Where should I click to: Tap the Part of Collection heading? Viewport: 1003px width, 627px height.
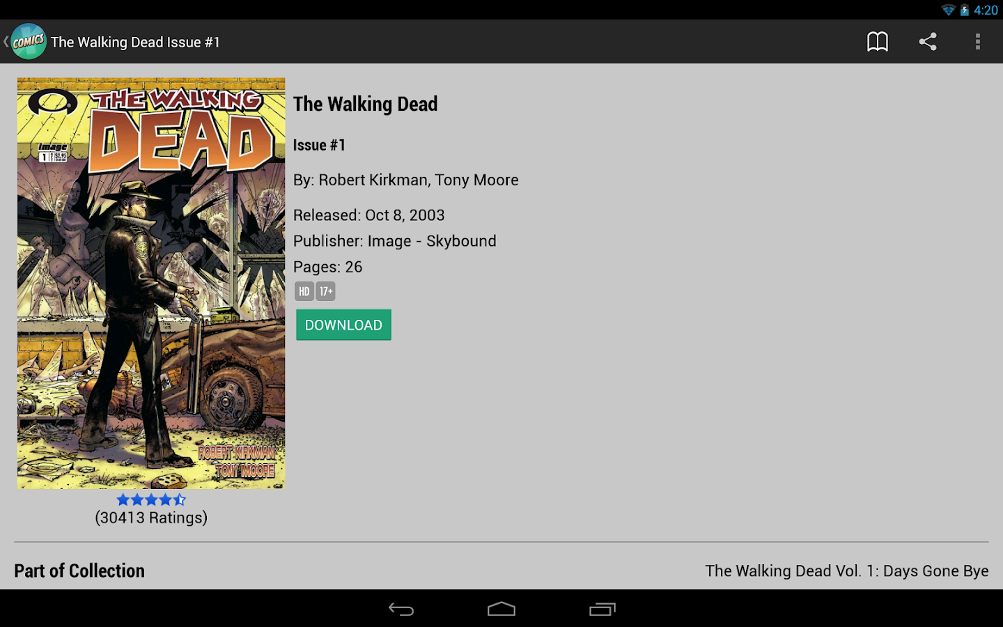pos(79,571)
